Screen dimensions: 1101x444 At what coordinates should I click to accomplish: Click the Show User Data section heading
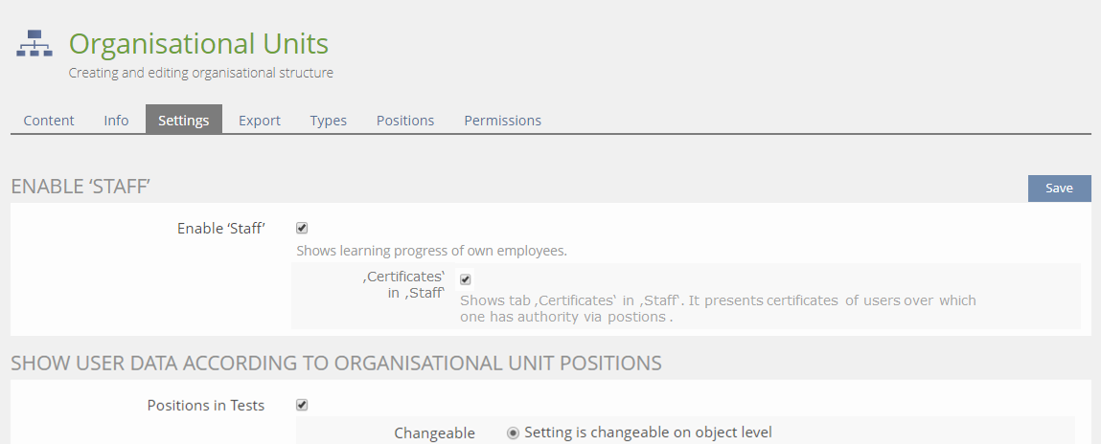(x=336, y=363)
